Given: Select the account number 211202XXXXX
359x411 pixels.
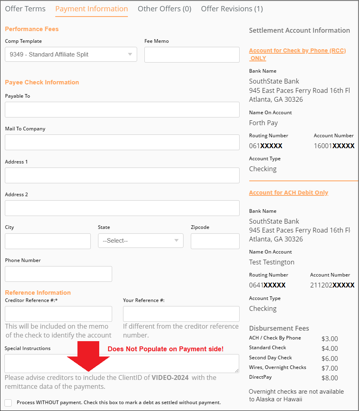Looking at the screenshot, I should pos(332,285).
